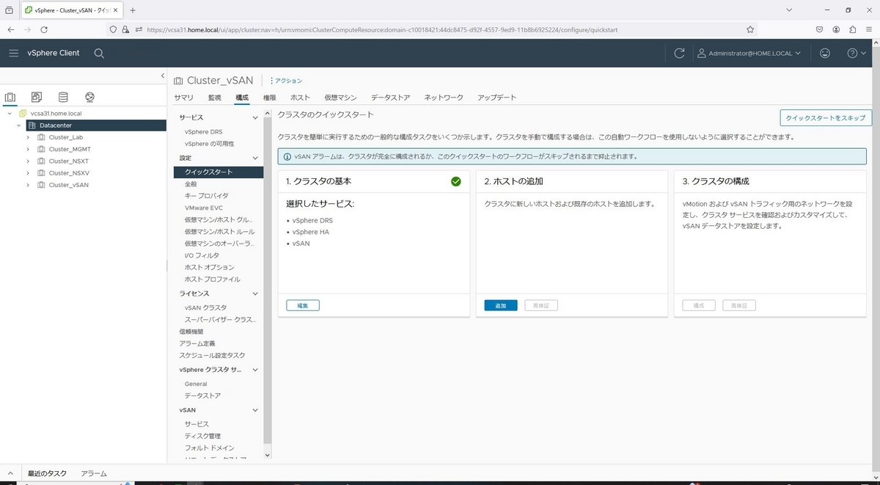Click the クイックスタートをスキップ button
The width and height of the screenshot is (880, 485).
point(826,117)
